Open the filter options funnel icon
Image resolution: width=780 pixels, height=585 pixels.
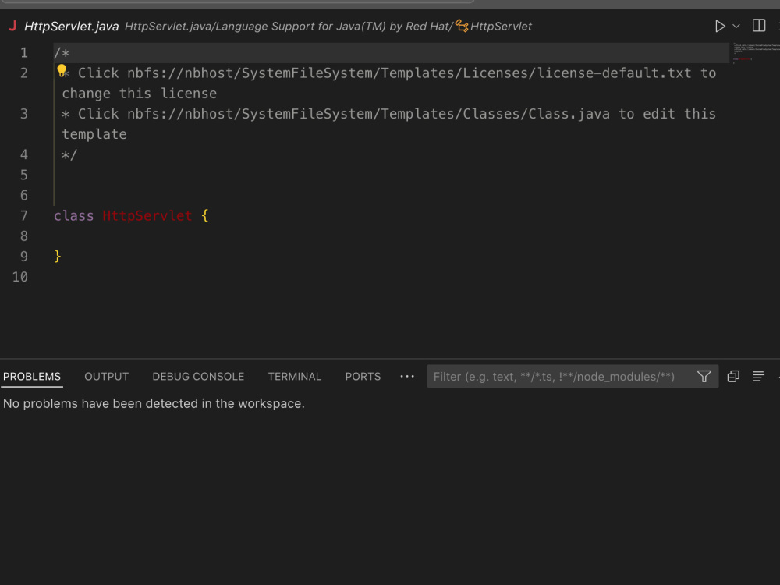[704, 377]
